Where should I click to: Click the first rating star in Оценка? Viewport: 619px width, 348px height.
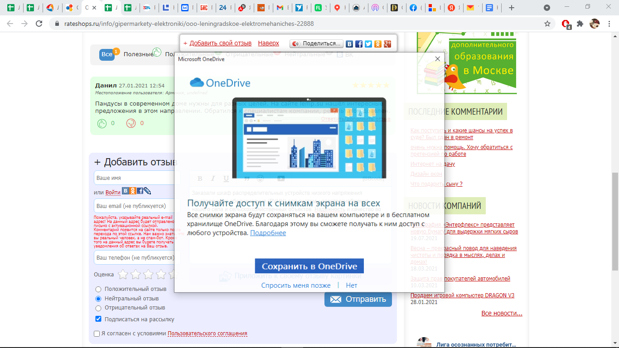coord(123,274)
